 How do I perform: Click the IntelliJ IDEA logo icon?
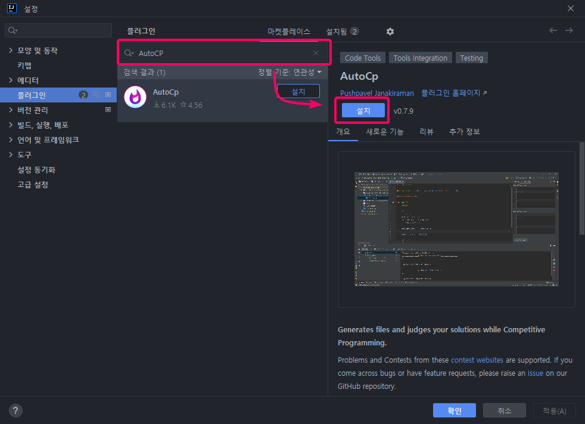(12, 8)
